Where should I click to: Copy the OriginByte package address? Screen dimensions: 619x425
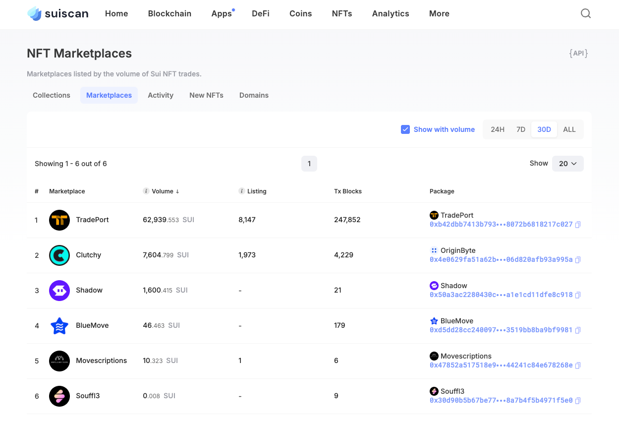point(578,260)
